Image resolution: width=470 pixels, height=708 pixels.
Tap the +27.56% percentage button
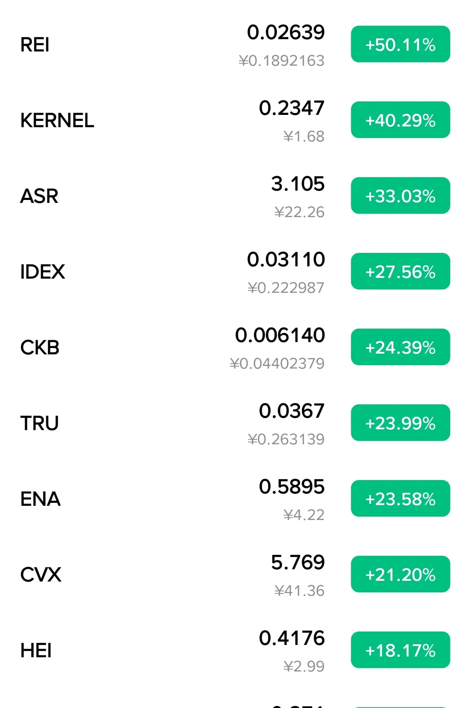point(400,272)
